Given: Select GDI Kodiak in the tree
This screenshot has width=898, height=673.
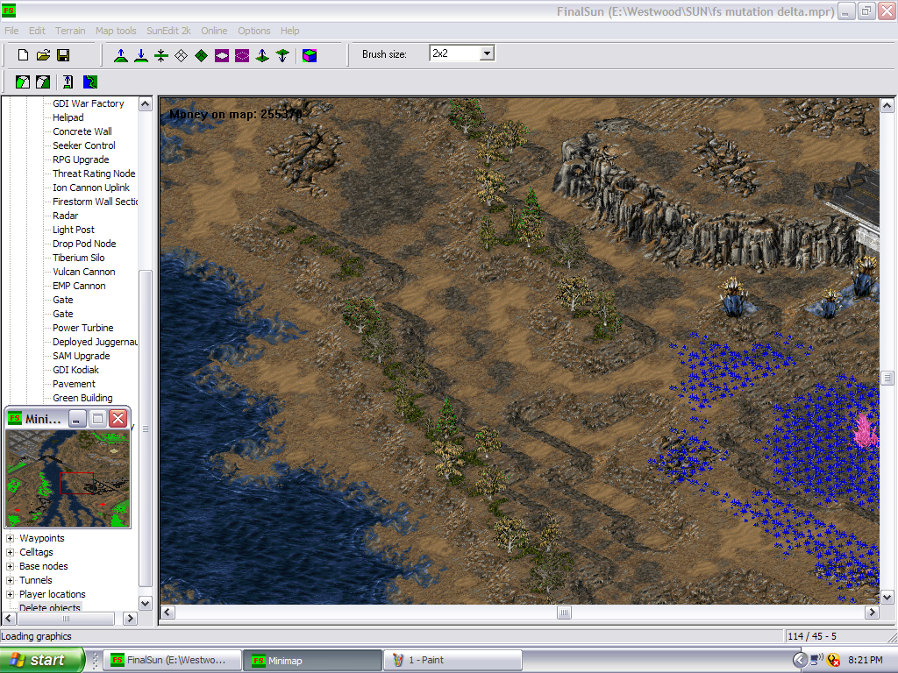Looking at the screenshot, I should [x=75, y=371].
